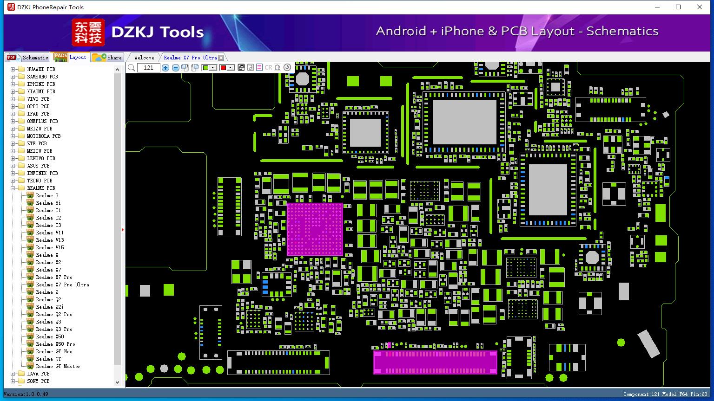
Task: Click the folder icon beside SAMSUNG PCB
Action: pyautogui.click(x=21, y=77)
